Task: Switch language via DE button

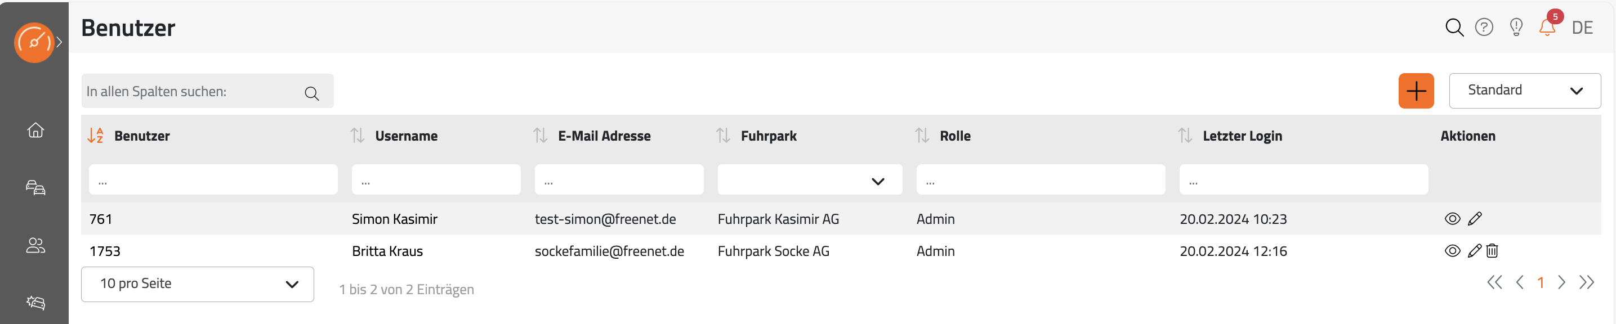Action: pos(1582,28)
